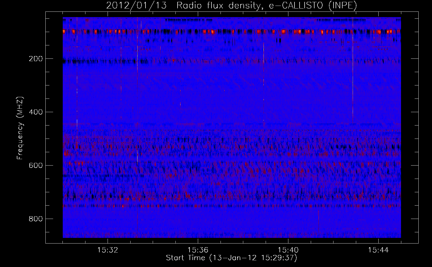Click the 200 frequency tick label
432x267 pixels.
pos(36,59)
